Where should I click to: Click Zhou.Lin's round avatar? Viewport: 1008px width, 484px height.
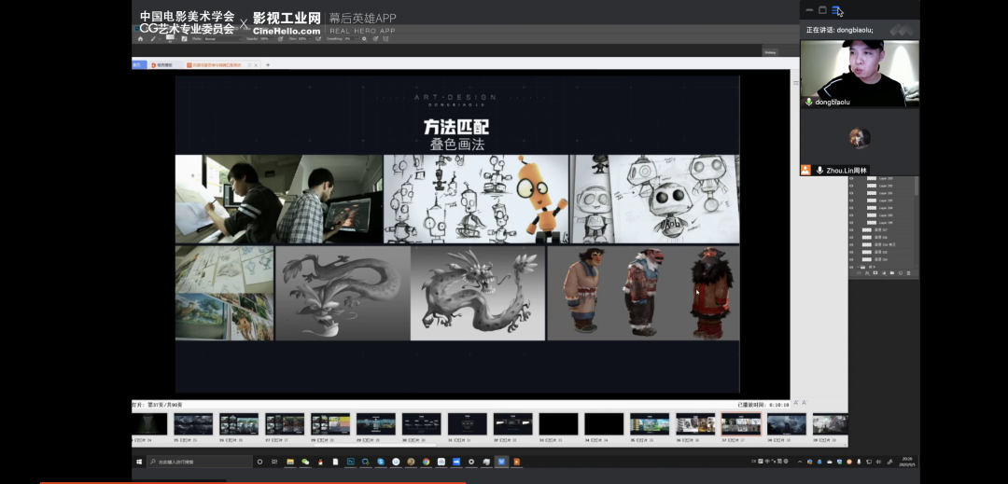point(860,137)
